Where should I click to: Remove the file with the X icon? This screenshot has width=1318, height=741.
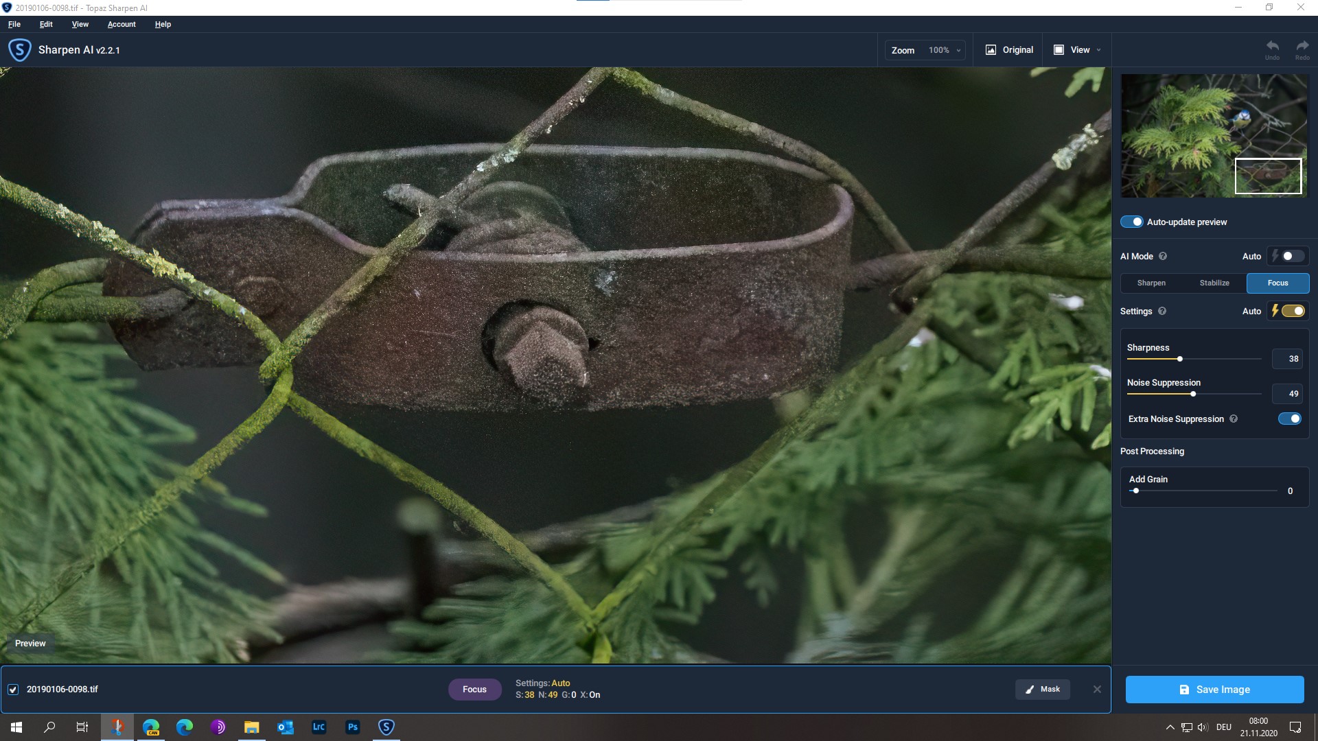pyautogui.click(x=1097, y=690)
